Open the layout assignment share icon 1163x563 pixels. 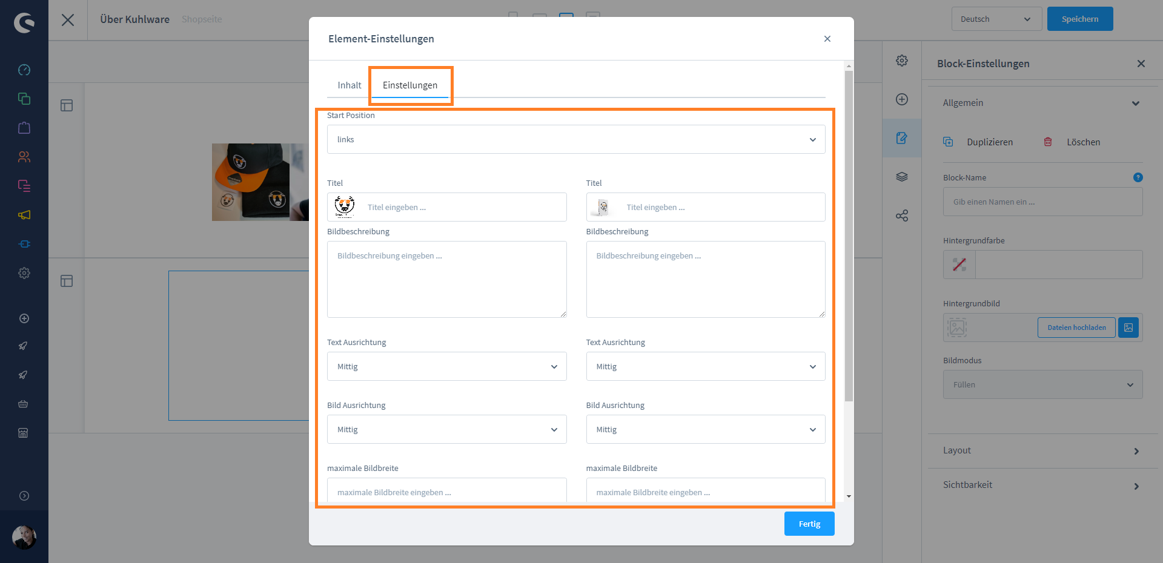tap(902, 216)
